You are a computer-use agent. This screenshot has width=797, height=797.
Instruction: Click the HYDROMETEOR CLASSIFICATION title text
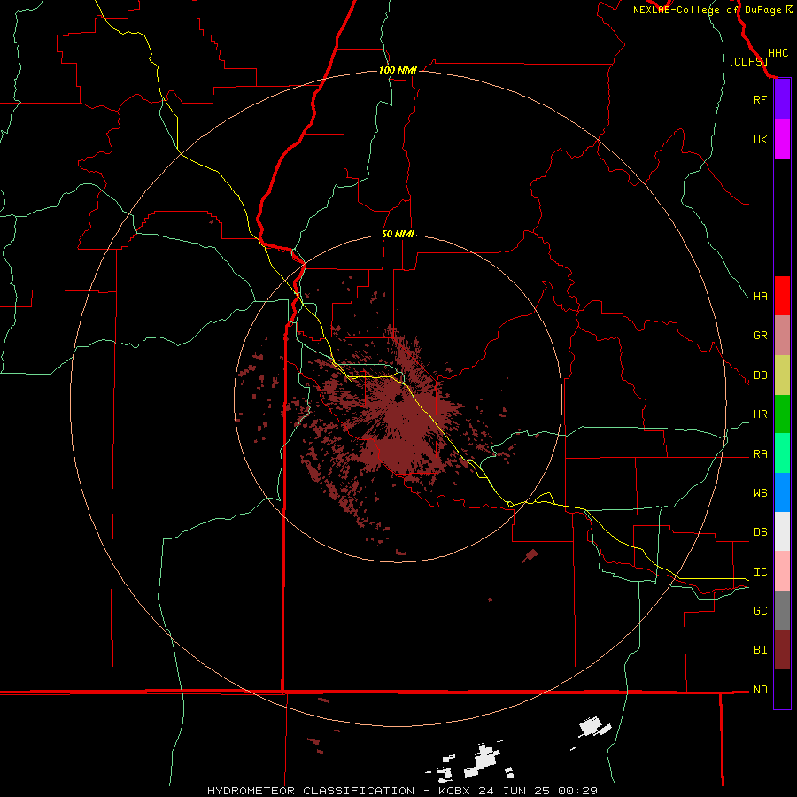(x=311, y=791)
